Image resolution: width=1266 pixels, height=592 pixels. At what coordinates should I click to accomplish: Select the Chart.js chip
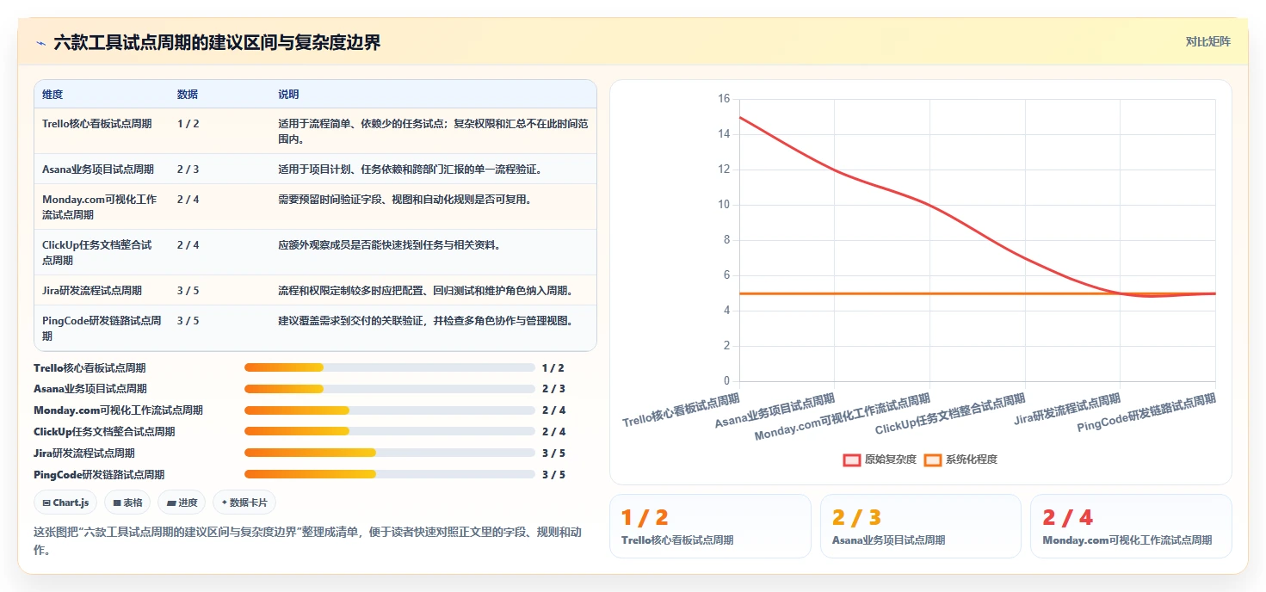pyautogui.click(x=65, y=503)
